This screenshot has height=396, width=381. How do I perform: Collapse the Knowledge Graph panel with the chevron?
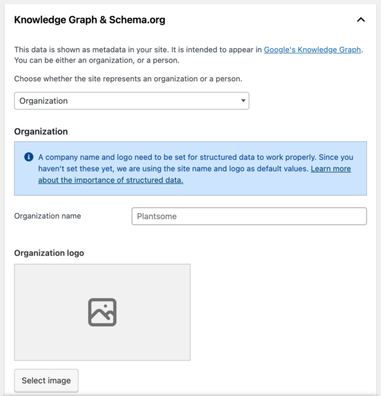click(361, 20)
